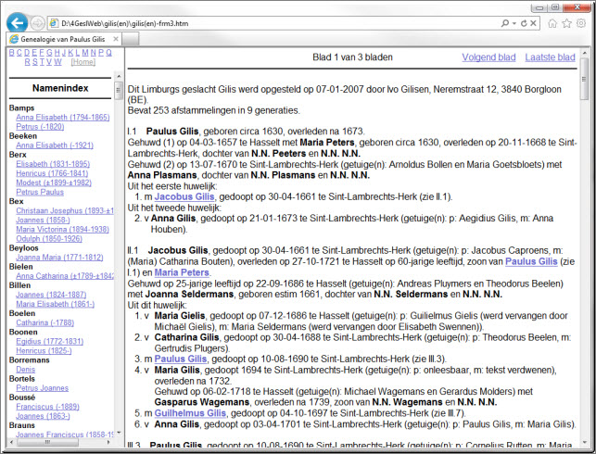
Task: Open the browser Tools gear icon
Action: tap(580, 21)
